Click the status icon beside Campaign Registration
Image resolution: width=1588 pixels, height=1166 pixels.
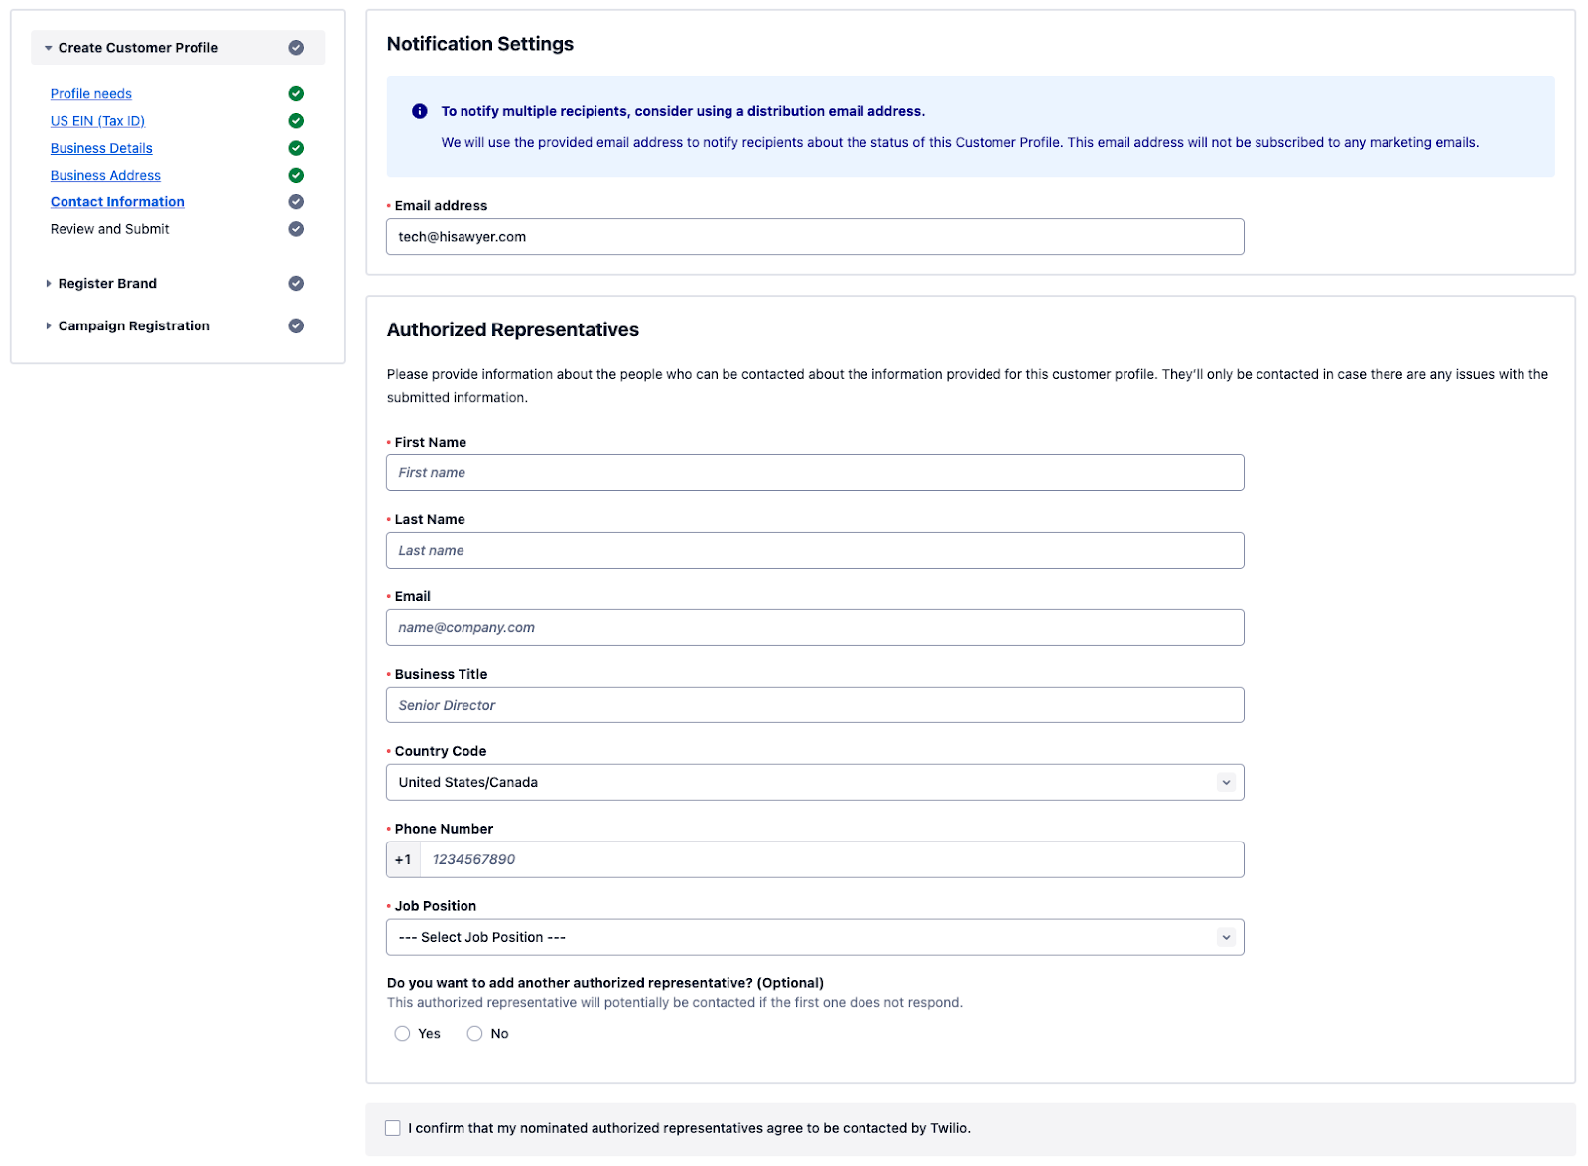tap(296, 326)
